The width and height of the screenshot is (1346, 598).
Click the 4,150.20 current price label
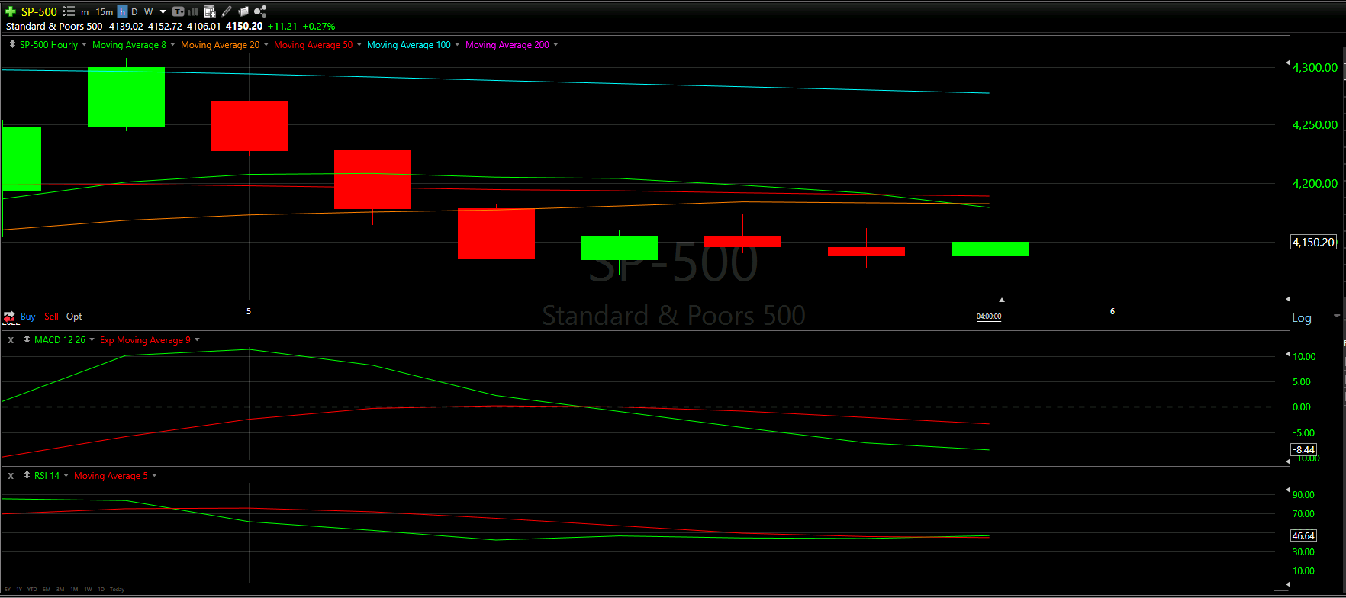click(1313, 242)
